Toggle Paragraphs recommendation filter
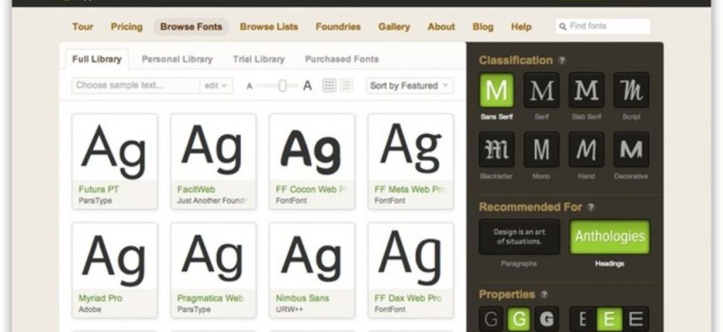The height and width of the screenshot is (332, 723). click(519, 237)
